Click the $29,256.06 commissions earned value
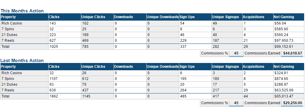The width and height of the screenshot is (308, 109). [292, 103]
